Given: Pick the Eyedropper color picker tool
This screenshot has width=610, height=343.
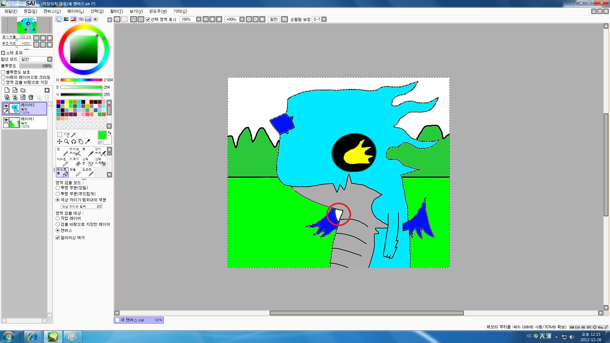Looking at the screenshot, I should [x=88, y=142].
